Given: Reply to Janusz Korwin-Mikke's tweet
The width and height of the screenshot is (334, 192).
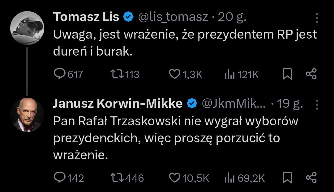Looking at the screenshot, I should tap(59, 177).
